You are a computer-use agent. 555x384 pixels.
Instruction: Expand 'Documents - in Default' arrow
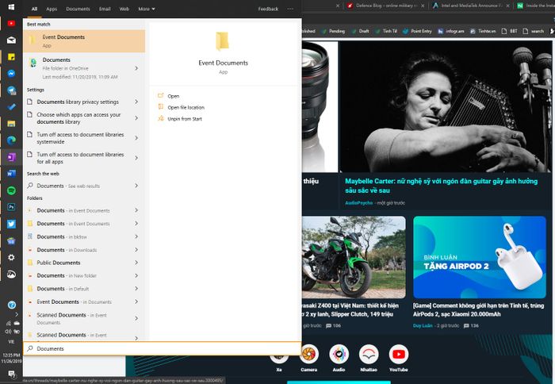pyautogui.click(x=136, y=289)
